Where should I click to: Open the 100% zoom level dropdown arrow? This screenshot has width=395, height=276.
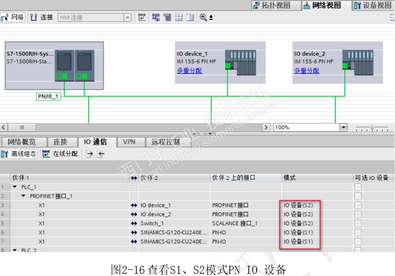(344, 127)
